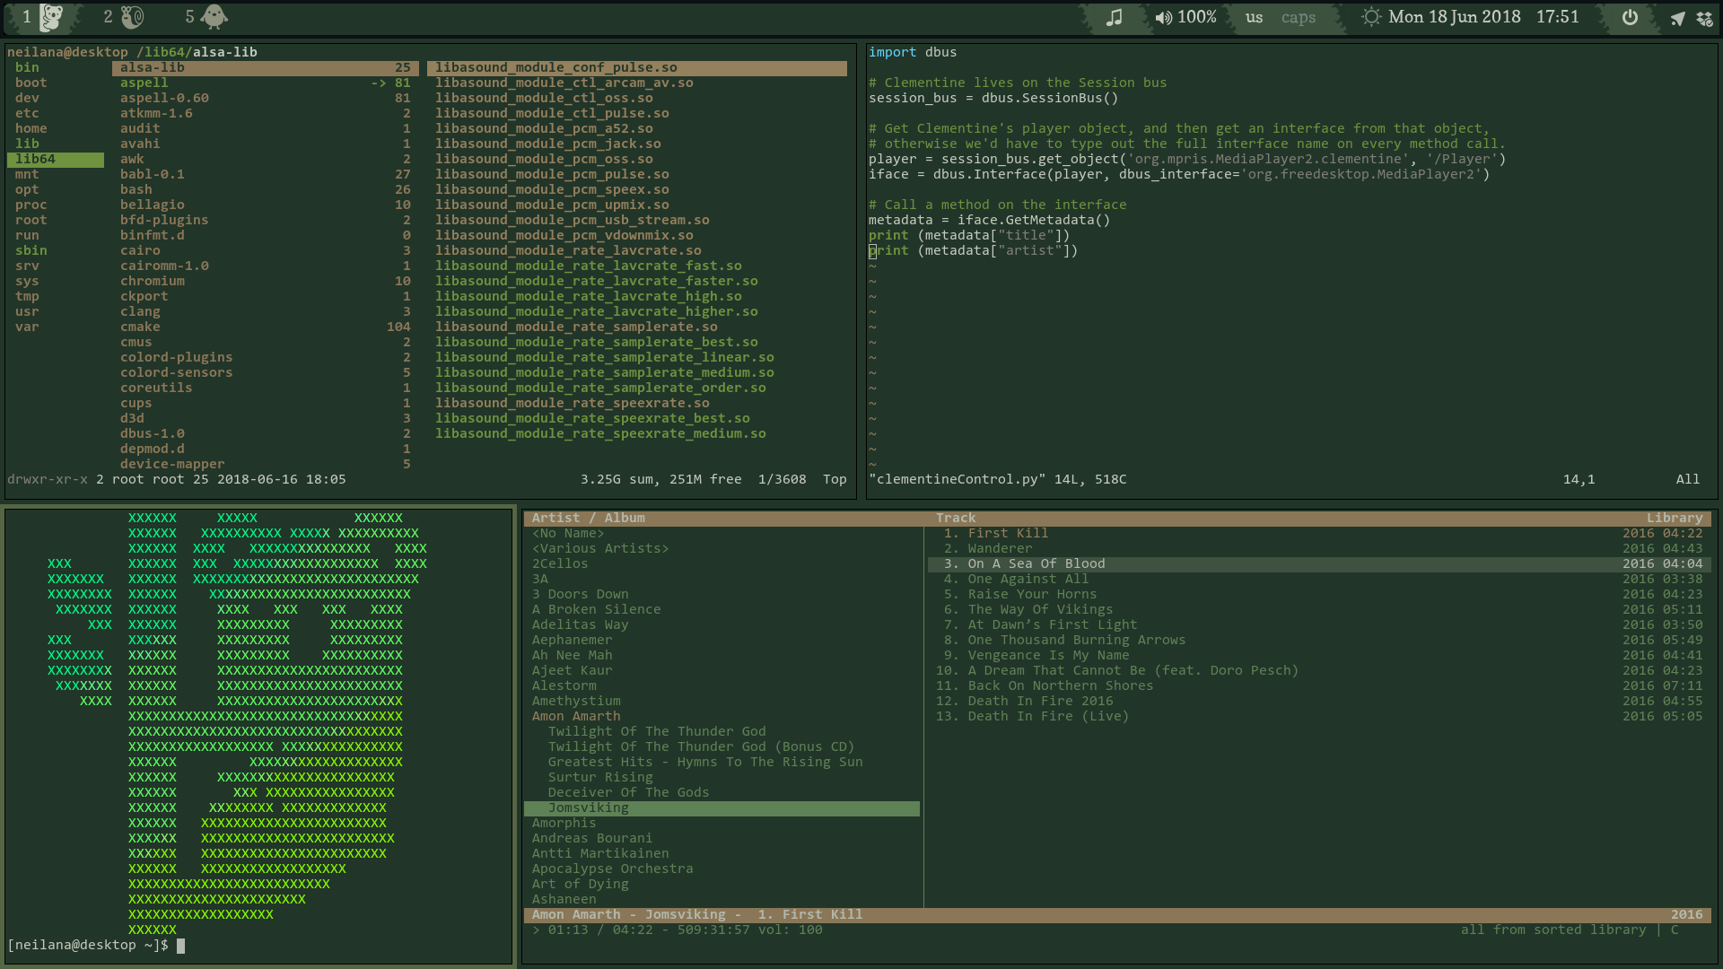This screenshot has width=1723, height=969.
Task: Collapse the Amon Amarth artist entry
Action: click(x=575, y=716)
